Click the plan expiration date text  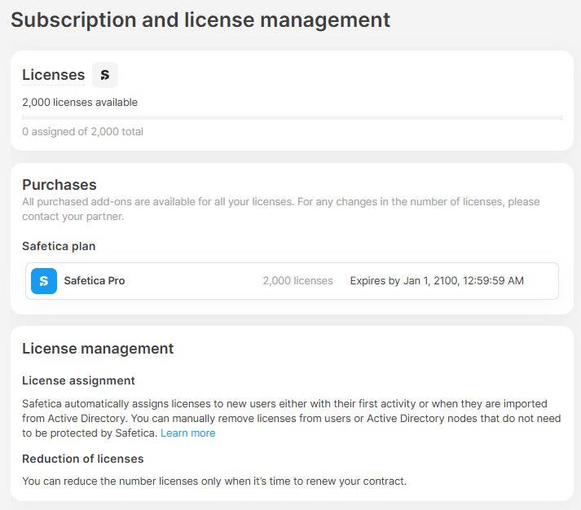(437, 281)
